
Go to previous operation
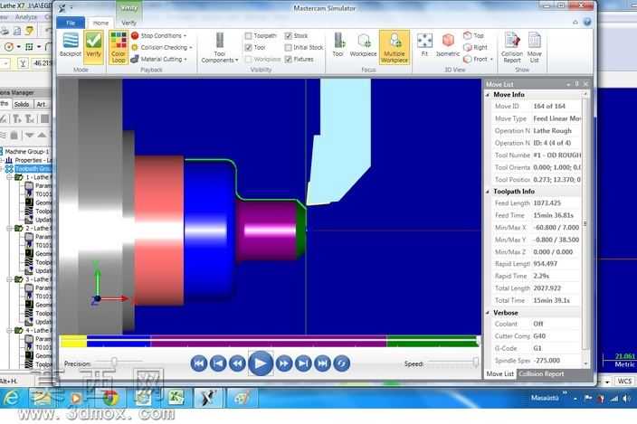pos(218,363)
